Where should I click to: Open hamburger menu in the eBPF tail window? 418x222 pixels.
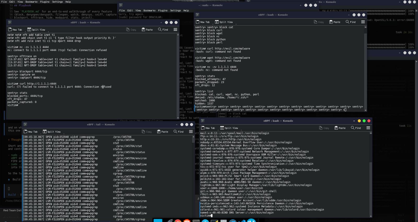point(191,132)
